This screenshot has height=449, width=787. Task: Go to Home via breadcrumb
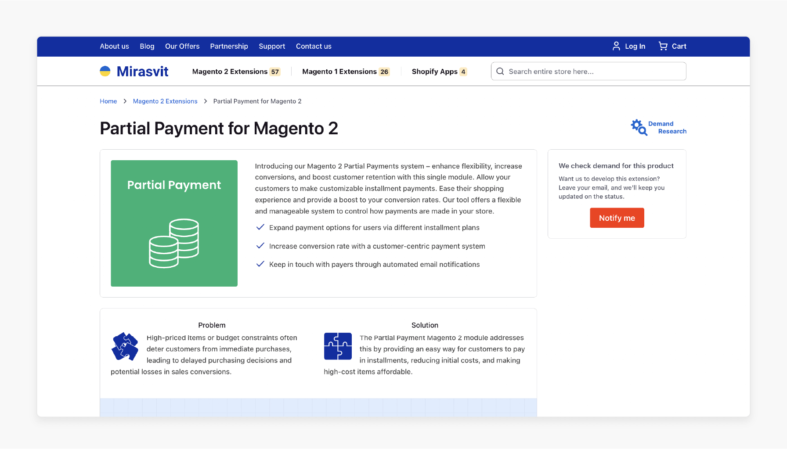click(108, 101)
